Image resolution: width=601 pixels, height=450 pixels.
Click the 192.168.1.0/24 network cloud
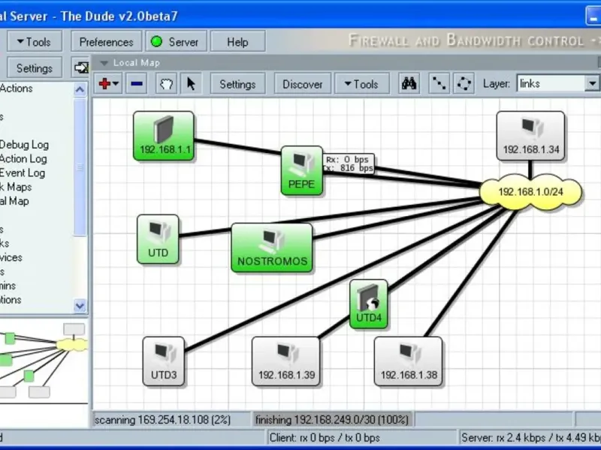tap(531, 192)
